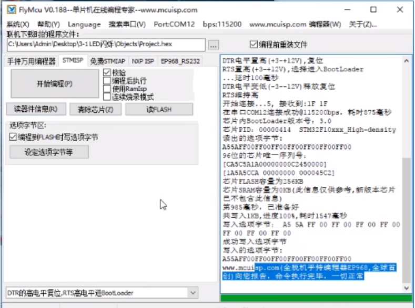
Task: Open the DTR/RTS reset mode dropdown
Action: point(102,293)
